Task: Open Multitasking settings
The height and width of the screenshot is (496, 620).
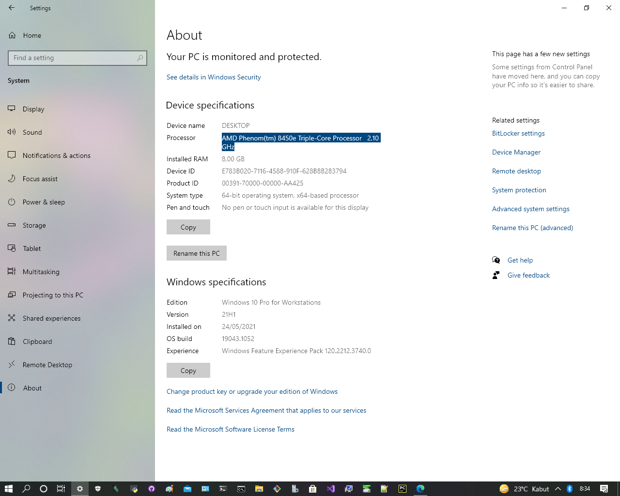Action: click(77, 272)
